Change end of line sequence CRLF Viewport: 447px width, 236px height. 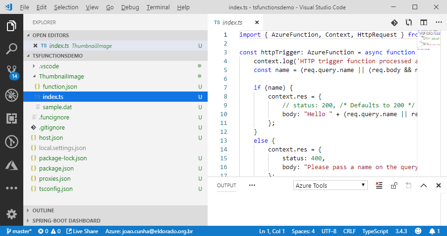point(349,231)
